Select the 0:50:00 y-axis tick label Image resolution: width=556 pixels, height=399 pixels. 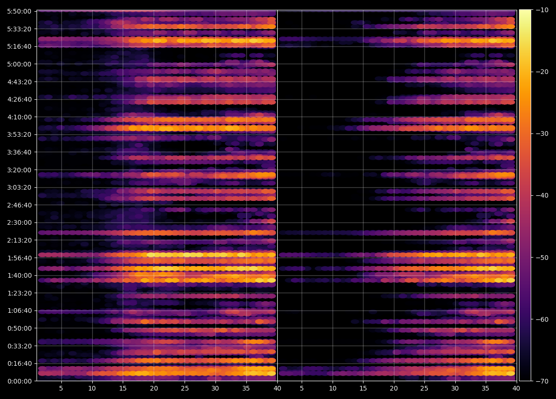click(x=20, y=328)
